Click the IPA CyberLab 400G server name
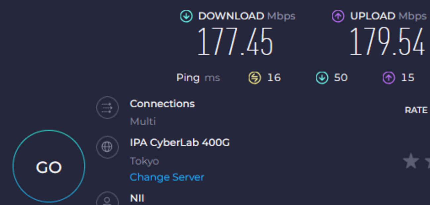The image size is (430, 205). pos(180,143)
